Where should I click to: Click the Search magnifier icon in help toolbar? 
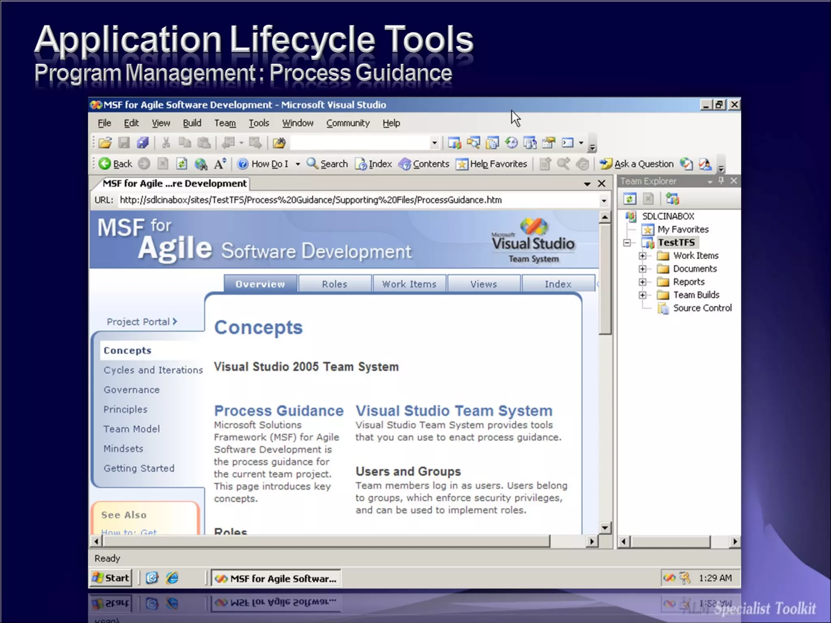[312, 163]
